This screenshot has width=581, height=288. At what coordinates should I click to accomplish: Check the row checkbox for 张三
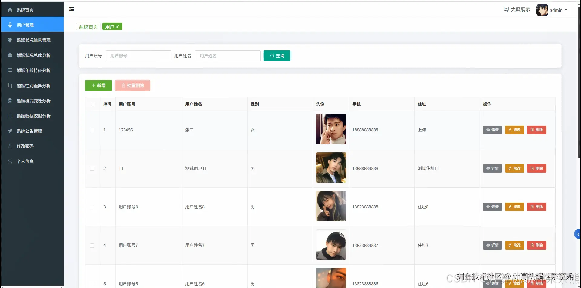(x=92, y=130)
